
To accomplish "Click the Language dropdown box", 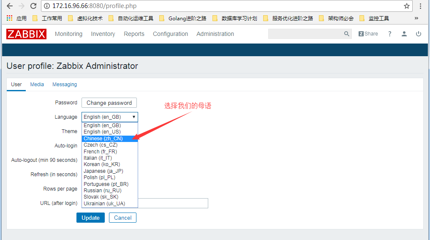I will [110, 117].
